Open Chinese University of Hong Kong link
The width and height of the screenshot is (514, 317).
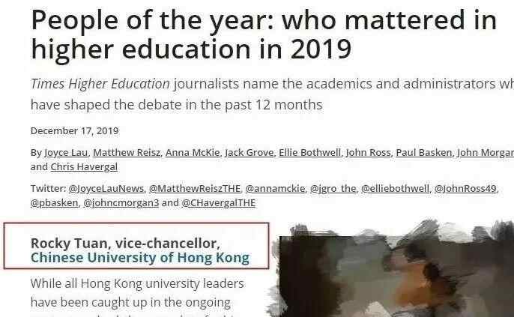tap(139, 259)
